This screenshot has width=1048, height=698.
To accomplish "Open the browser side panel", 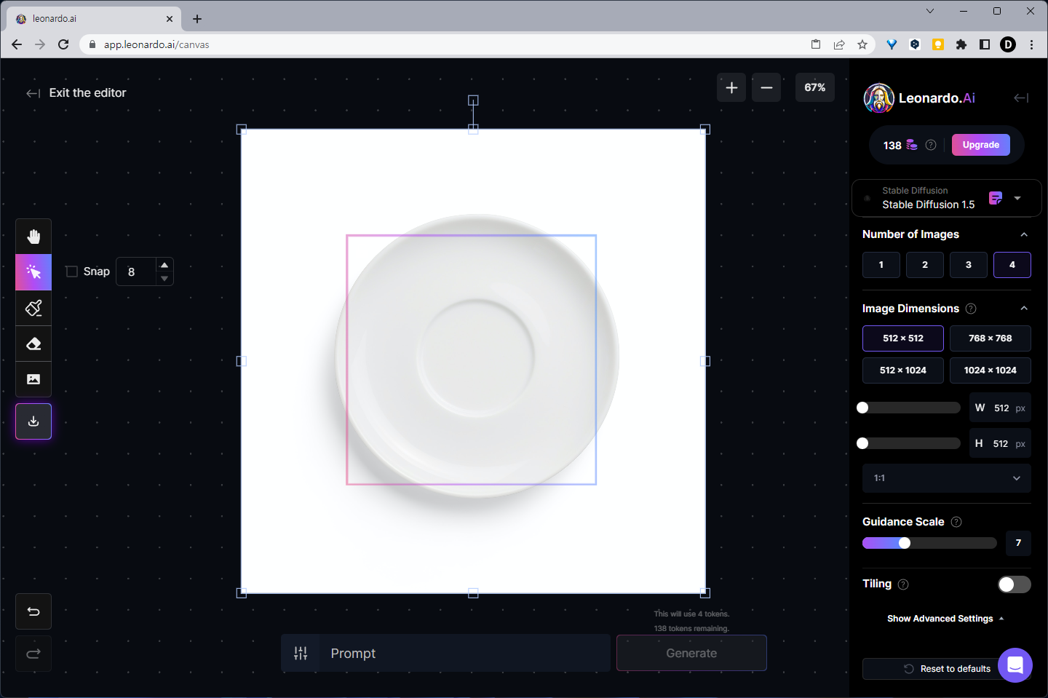I will 985,44.
